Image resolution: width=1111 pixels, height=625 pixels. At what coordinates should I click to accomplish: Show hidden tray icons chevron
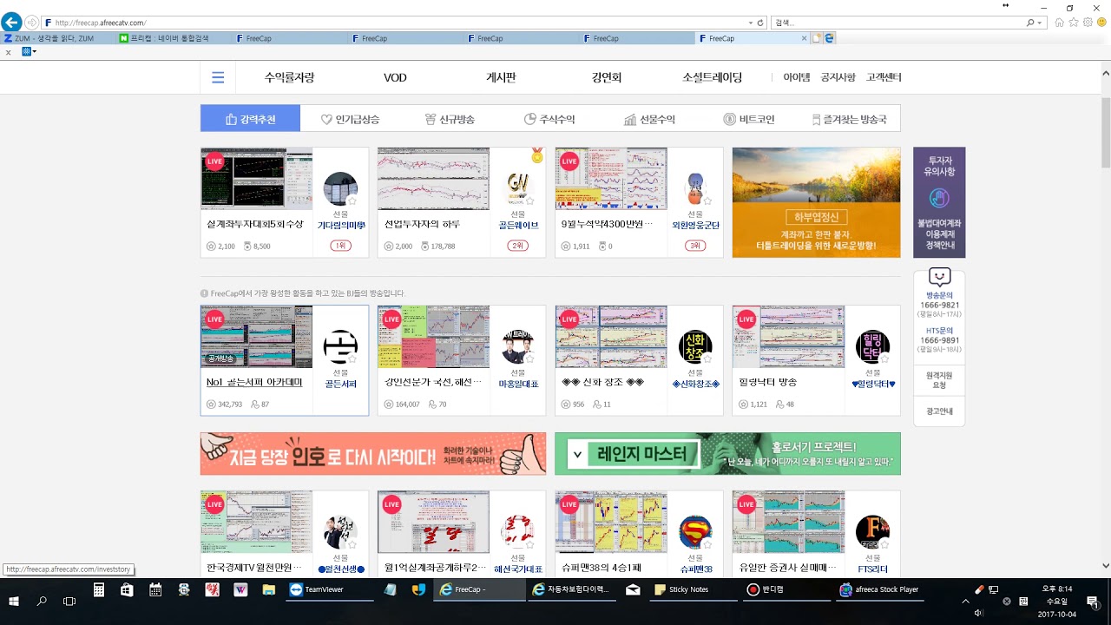[x=965, y=601]
